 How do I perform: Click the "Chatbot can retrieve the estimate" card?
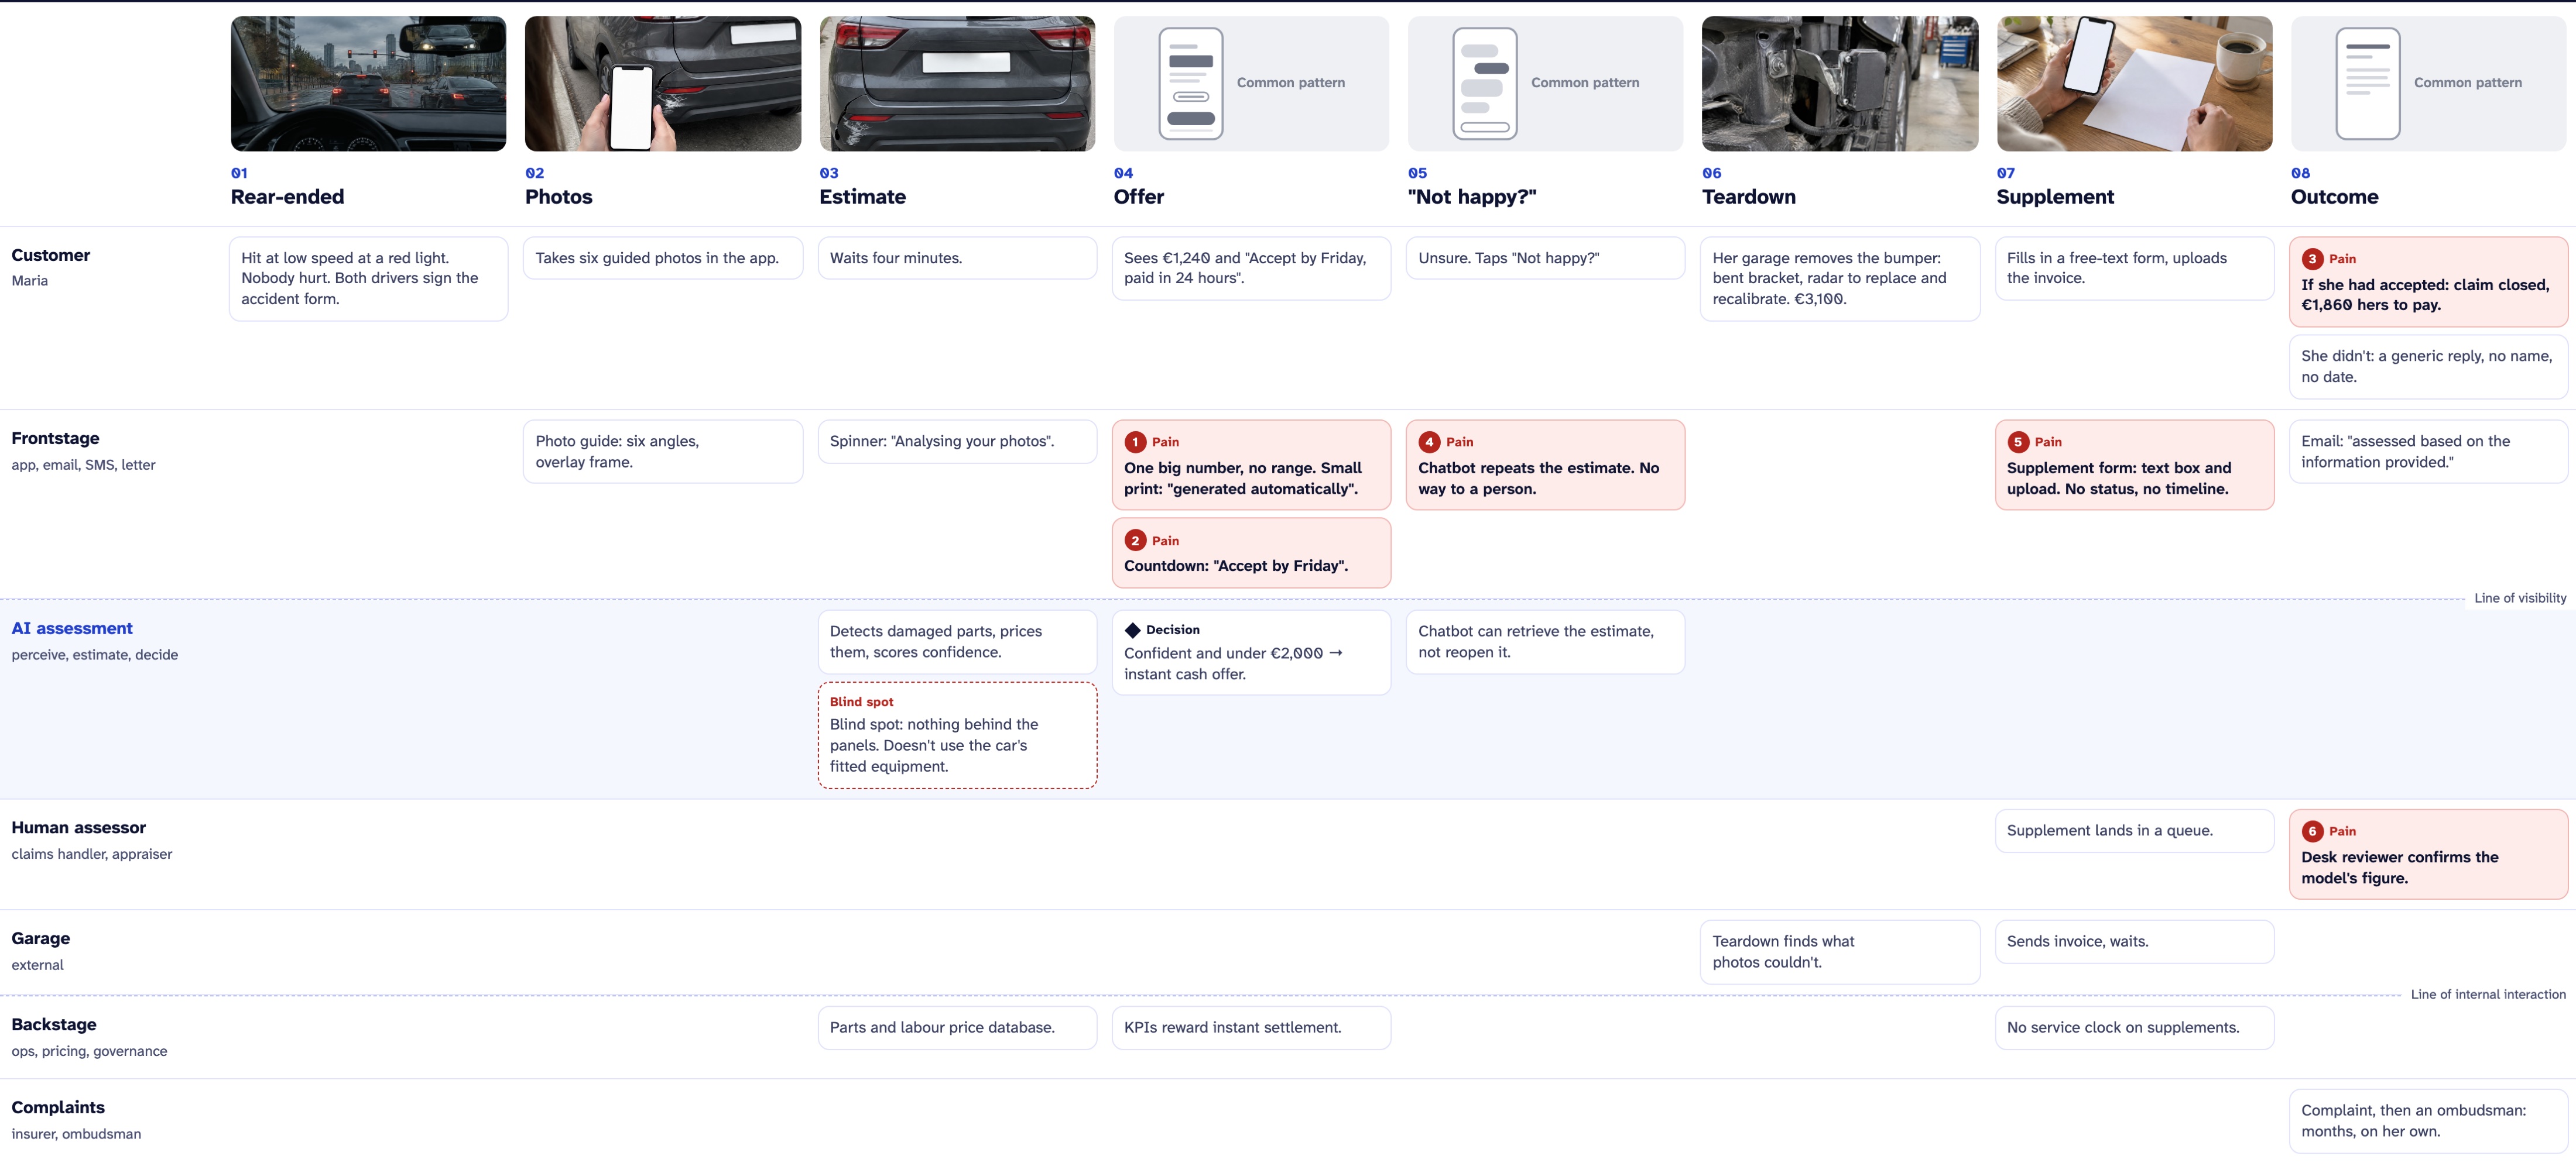1545,641
